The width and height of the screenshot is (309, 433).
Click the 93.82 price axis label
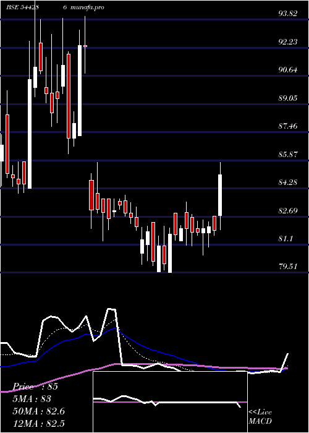click(288, 14)
